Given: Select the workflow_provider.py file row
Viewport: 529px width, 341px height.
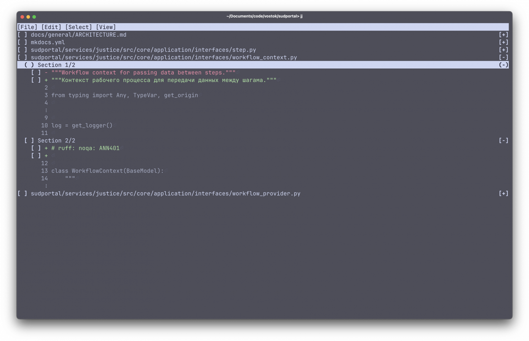Looking at the screenshot, I should click(263, 194).
